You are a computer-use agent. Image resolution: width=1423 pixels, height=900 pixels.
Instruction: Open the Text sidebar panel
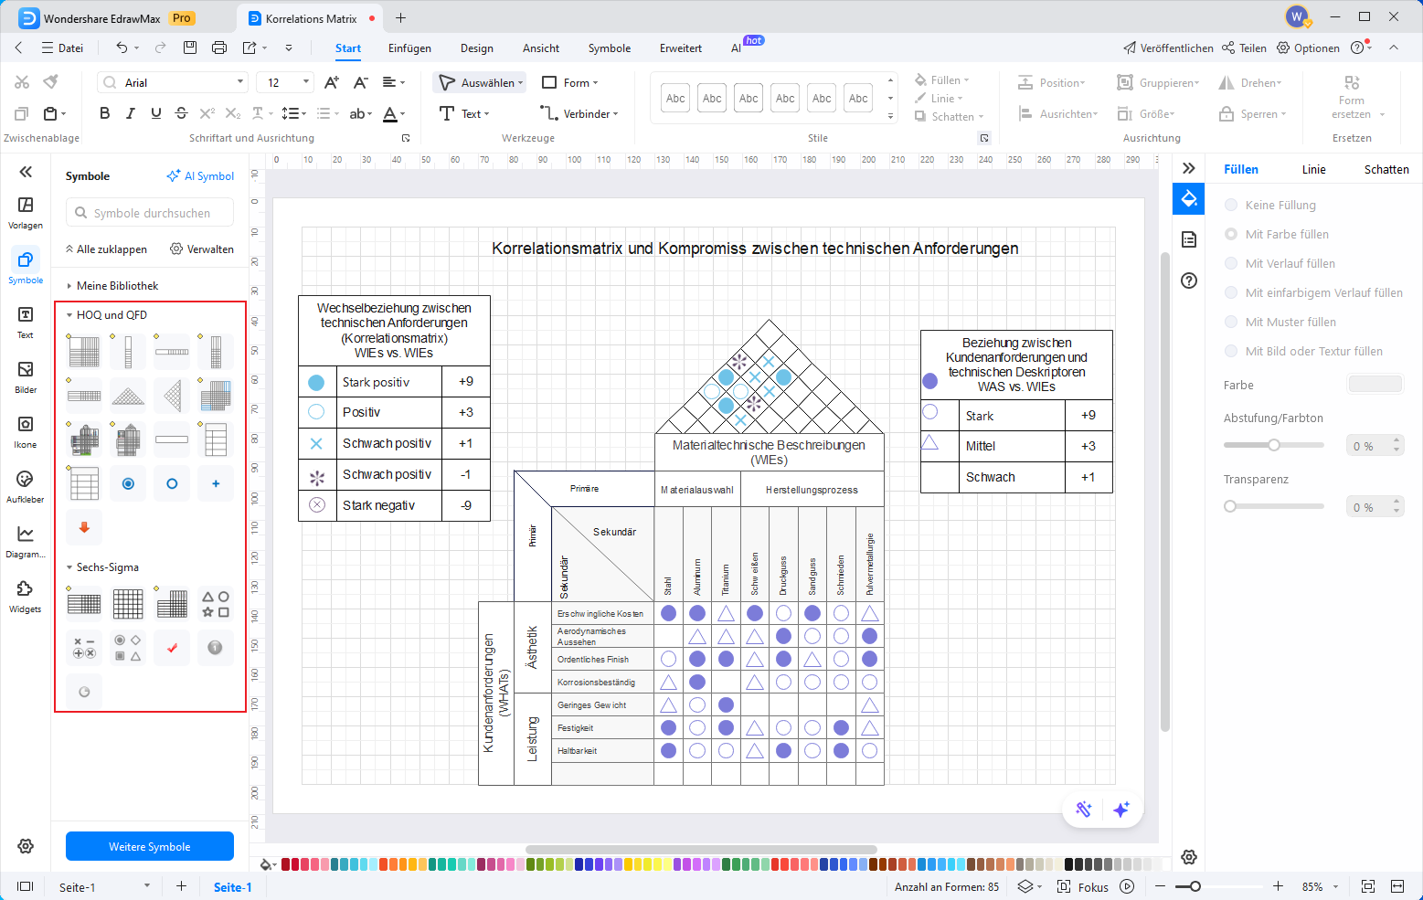coord(26,322)
